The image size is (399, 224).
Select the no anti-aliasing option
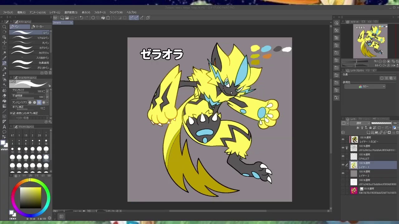pyautogui.click(x=30, y=102)
